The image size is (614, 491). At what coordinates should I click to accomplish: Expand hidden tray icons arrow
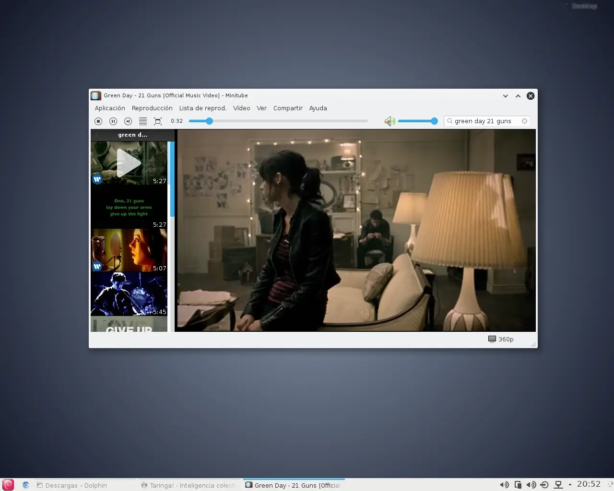click(x=570, y=485)
